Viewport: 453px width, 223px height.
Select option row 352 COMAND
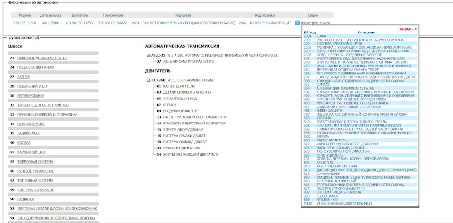pyautogui.click(x=360, y=84)
